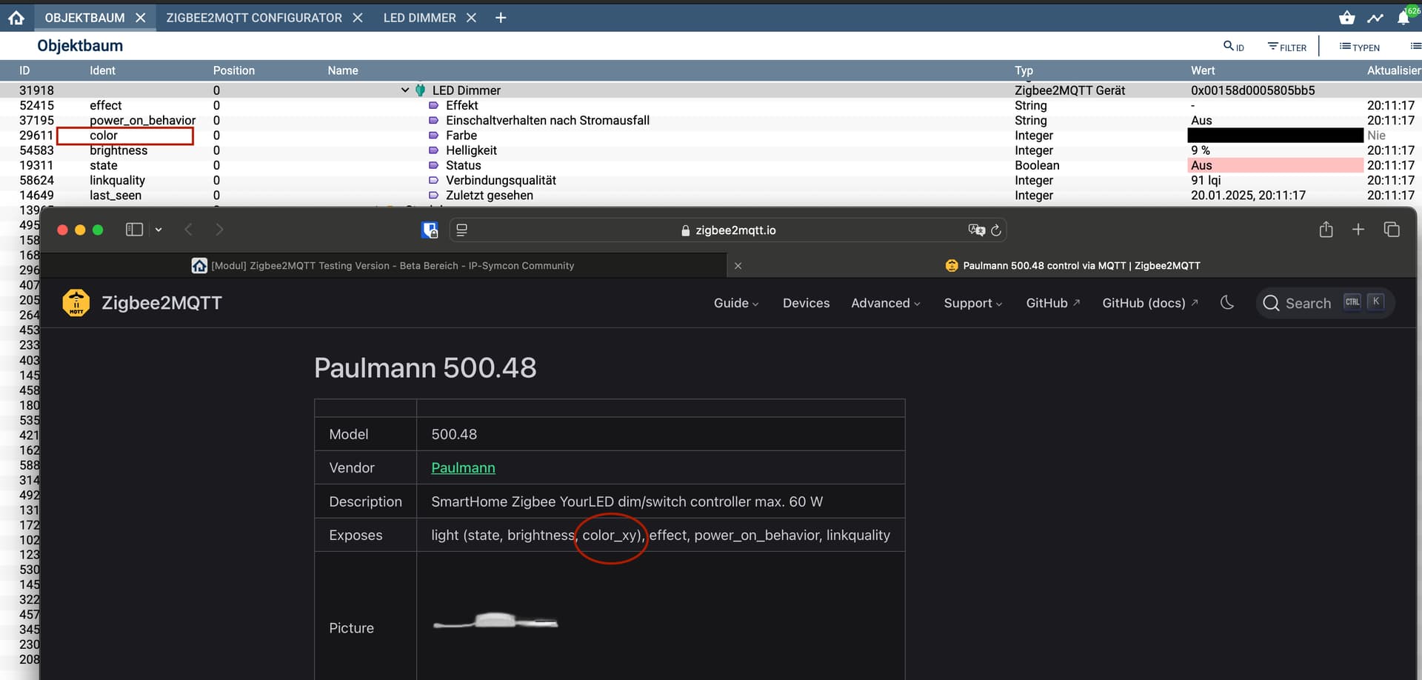Viewport: 1422px width, 680px height.
Task: Add a new IP-Symcon tab
Action: click(501, 18)
